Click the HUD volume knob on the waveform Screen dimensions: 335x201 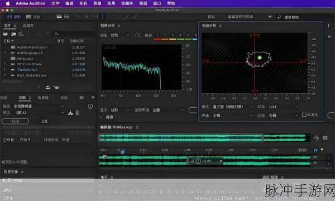tap(198, 161)
